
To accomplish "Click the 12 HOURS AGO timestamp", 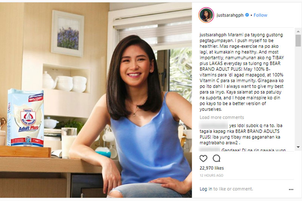I will 211,175.
